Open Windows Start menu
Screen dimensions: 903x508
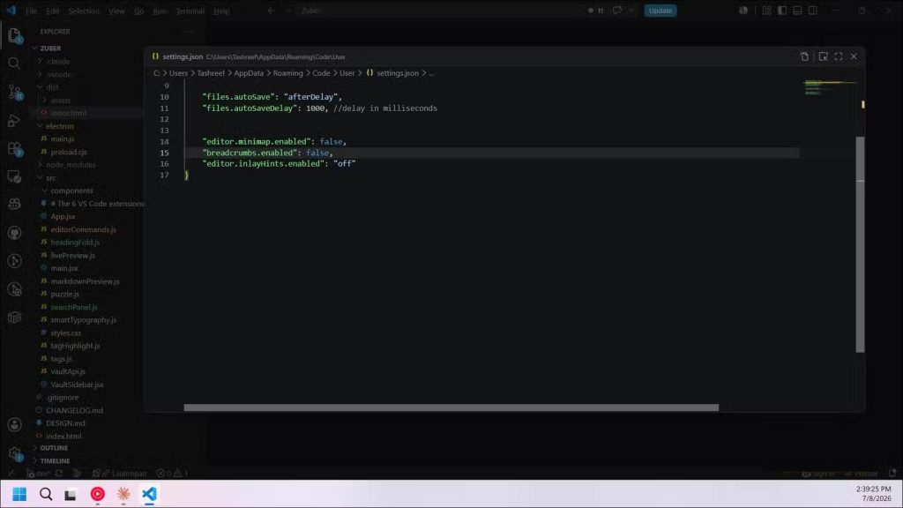[x=19, y=494]
